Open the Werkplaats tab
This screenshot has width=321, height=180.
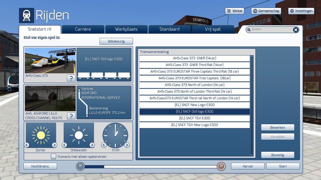coord(126,29)
